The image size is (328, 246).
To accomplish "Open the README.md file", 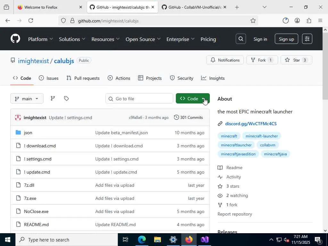I will click(37, 225).
